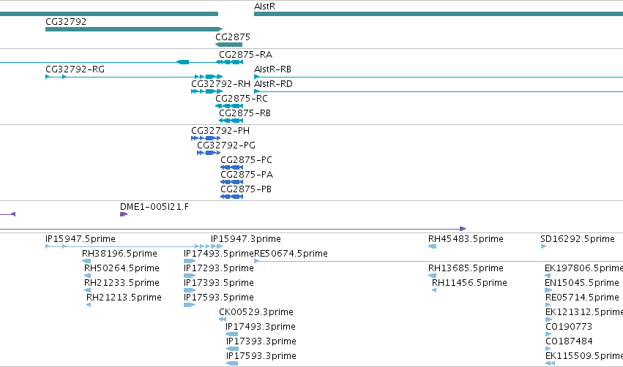
Task: Click the CG2875-RA transcript label
Action: tap(245, 54)
